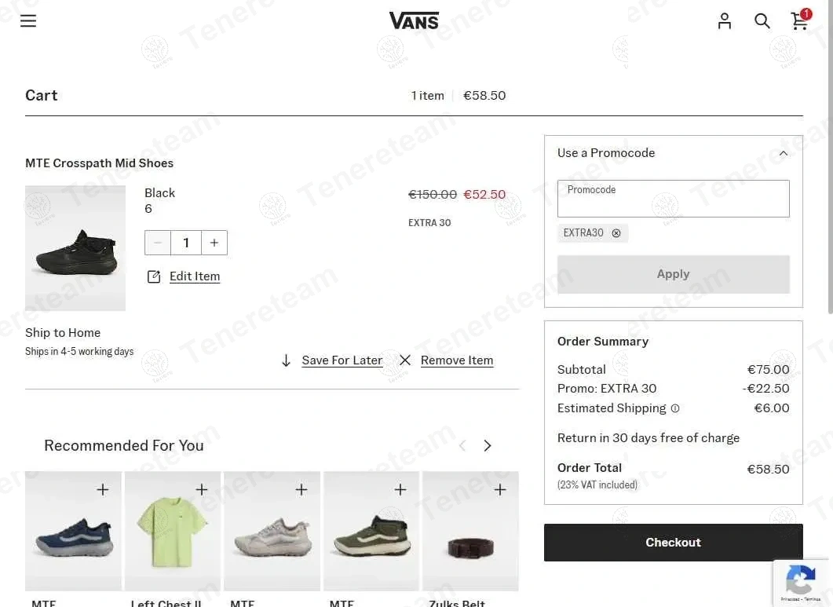Viewport: 833px width, 607px height.
Task: Click the Remove Item link
Action: coord(456,360)
